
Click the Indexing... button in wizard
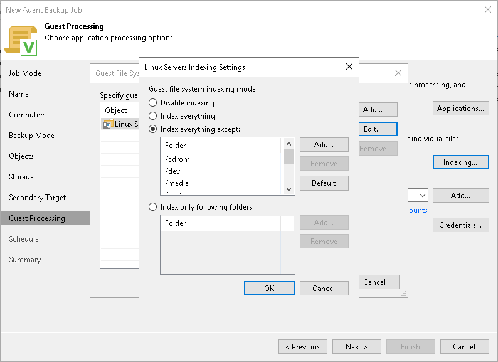(x=460, y=162)
